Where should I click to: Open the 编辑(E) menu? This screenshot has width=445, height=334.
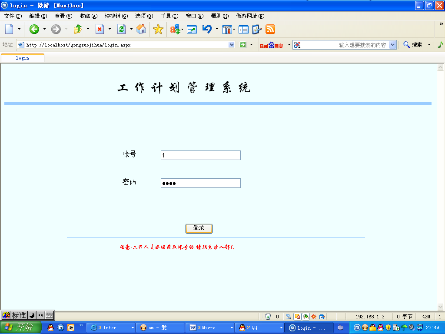[38, 16]
